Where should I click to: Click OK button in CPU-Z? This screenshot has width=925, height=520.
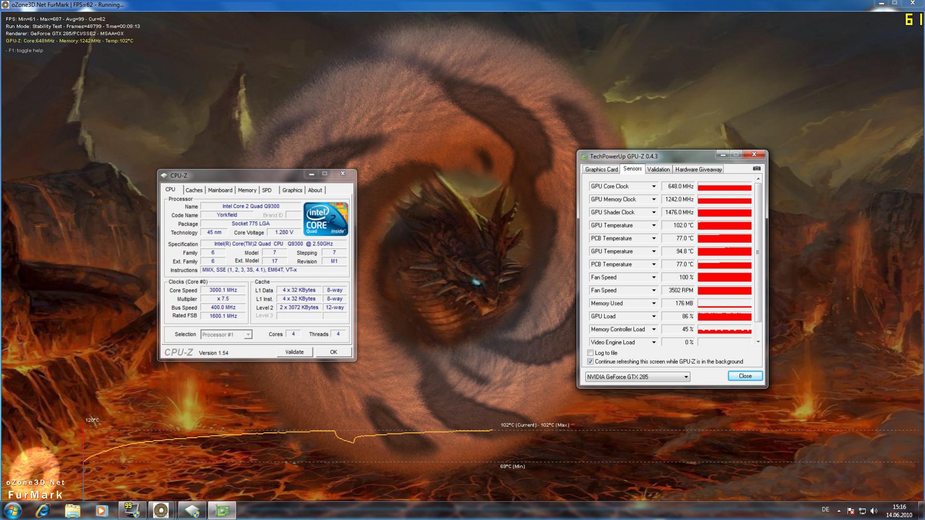334,352
